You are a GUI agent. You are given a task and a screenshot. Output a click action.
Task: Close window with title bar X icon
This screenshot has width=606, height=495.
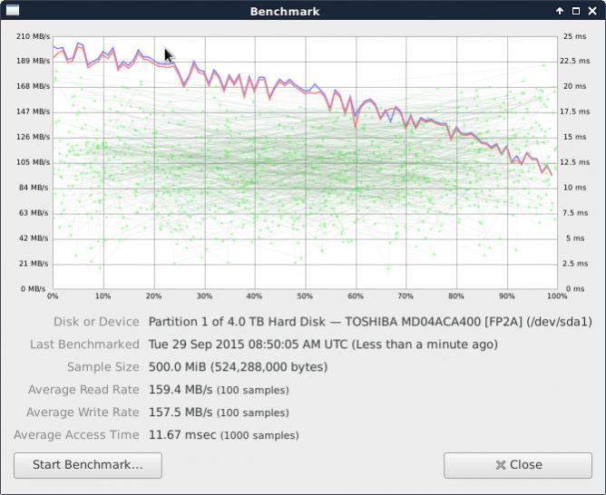592,11
